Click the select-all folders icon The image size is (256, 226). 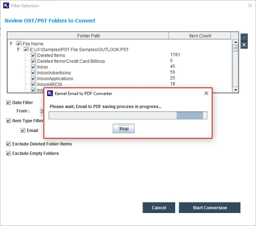[244, 37]
